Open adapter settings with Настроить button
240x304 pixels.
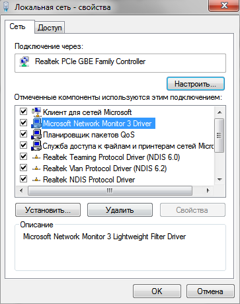(x=196, y=84)
